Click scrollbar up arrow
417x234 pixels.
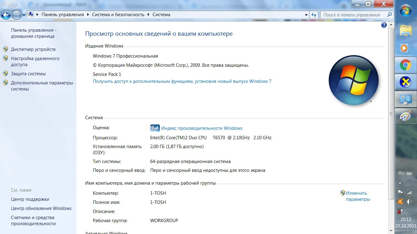(391, 24)
